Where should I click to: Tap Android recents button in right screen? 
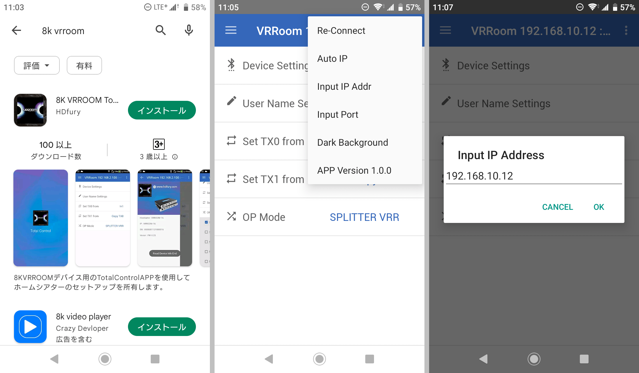click(x=584, y=359)
